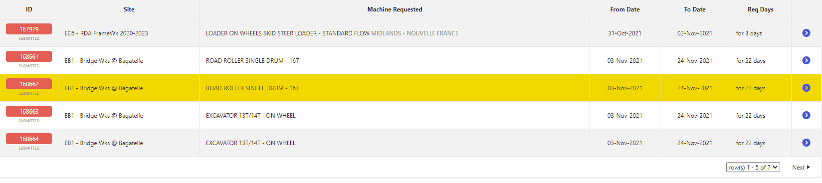
Task: Click the 168663 ID badge
Action: 29,112
